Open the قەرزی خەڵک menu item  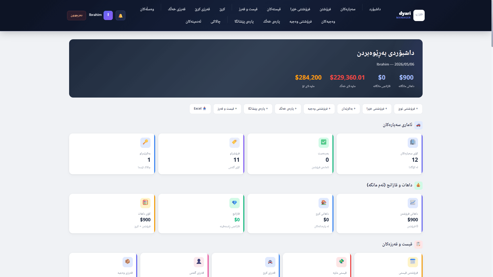[176, 9]
